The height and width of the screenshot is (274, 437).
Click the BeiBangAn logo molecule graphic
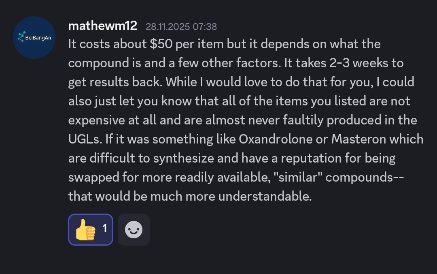coord(21,37)
